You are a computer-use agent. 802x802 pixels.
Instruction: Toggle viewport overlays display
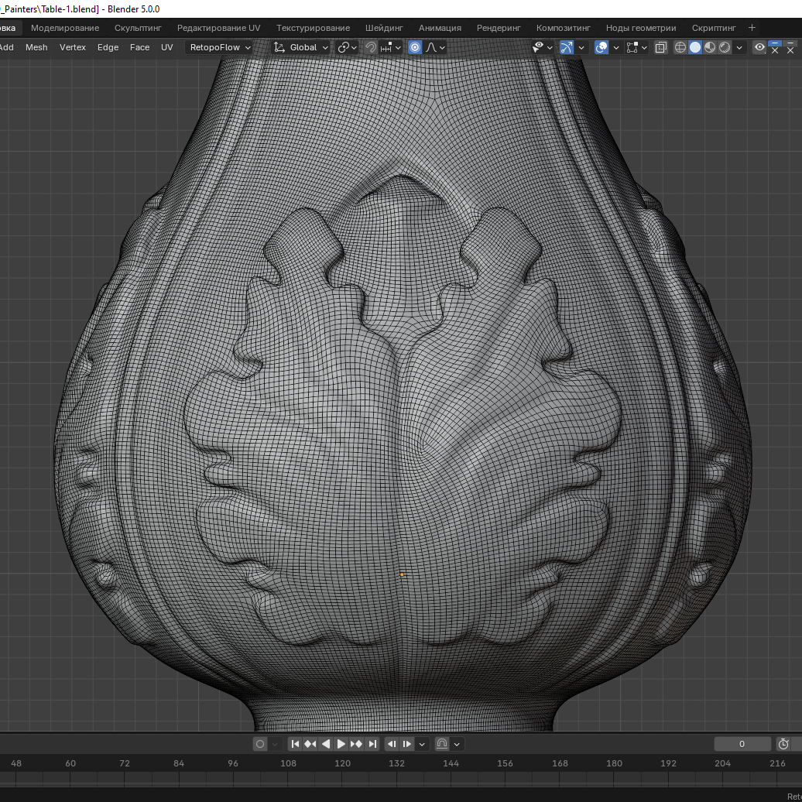tap(601, 47)
